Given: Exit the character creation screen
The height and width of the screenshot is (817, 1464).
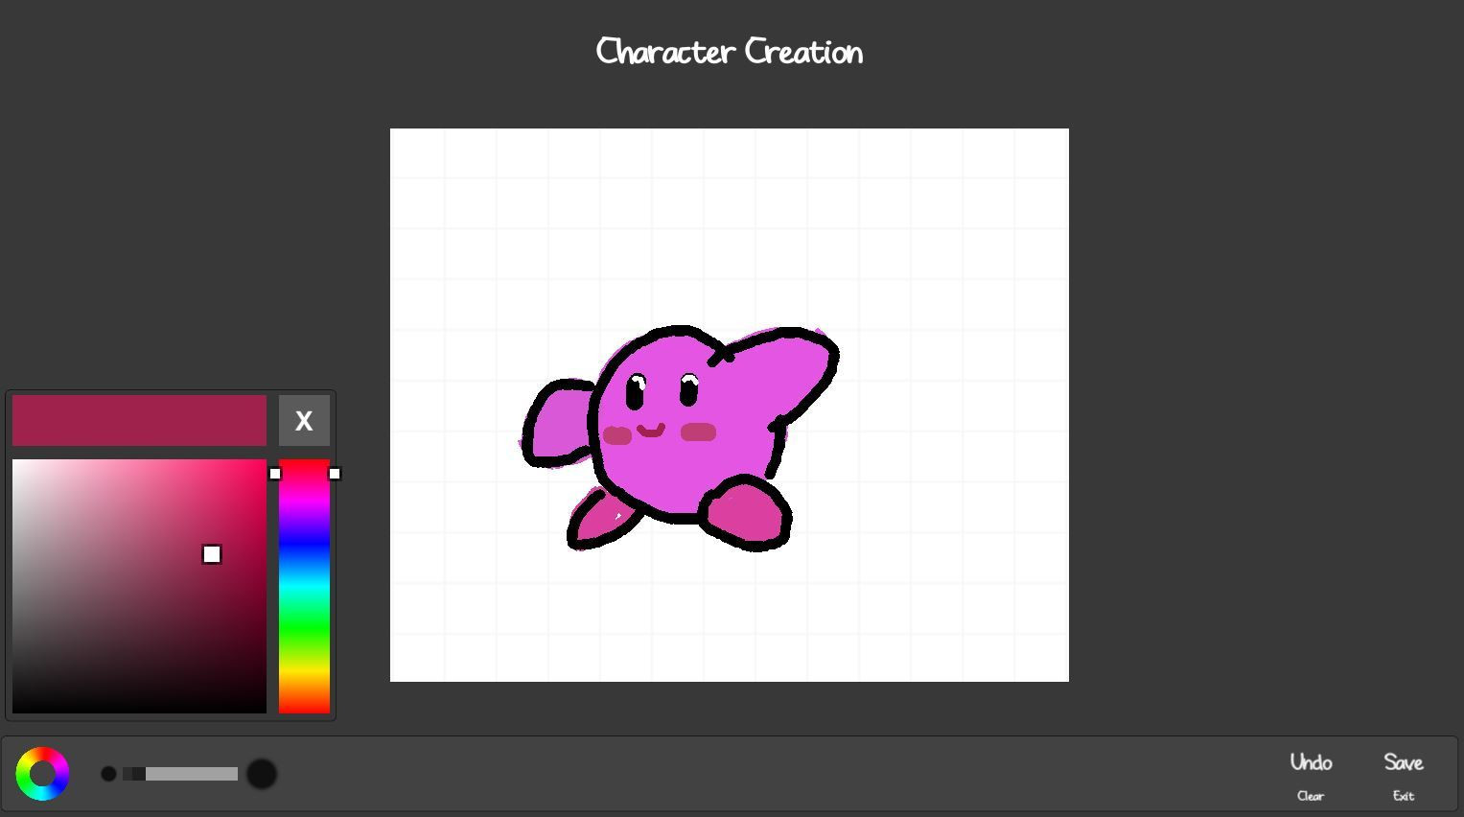Looking at the screenshot, I should [x=1404, y=796].
